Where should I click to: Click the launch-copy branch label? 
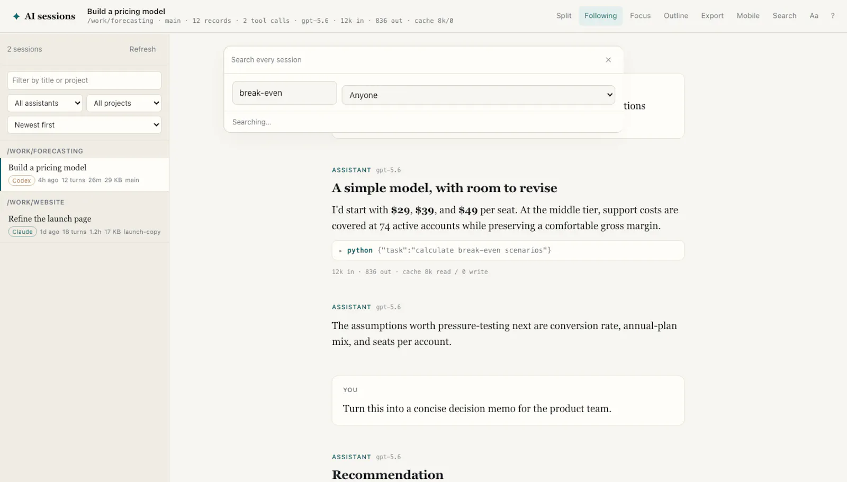click(142, 232)
